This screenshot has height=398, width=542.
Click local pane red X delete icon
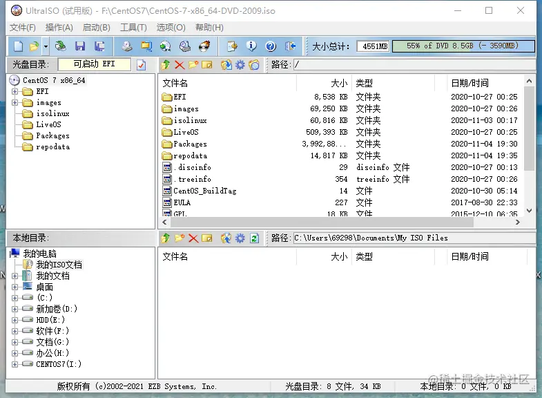coord(193,238)
